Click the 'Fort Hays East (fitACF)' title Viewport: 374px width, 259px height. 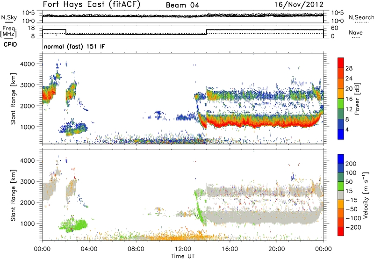(x=91, y=4)
